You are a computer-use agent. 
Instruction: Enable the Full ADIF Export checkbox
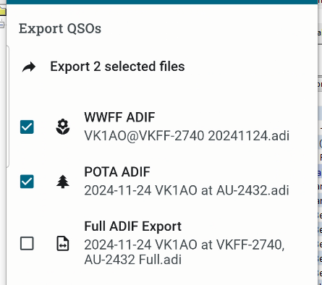click(x=27, y=243)
